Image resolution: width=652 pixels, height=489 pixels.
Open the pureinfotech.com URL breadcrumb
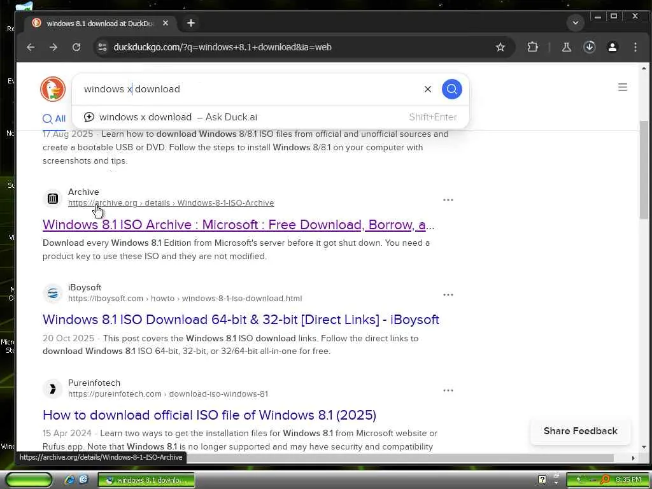[168, 393]
